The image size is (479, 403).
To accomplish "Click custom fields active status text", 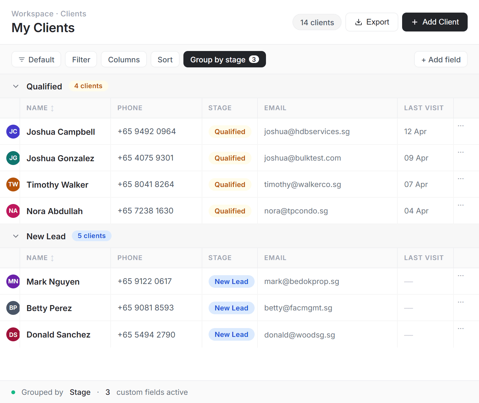I will (152, 392).
